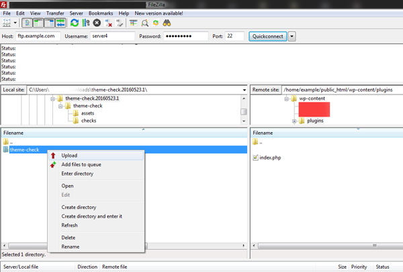The image size is (403, 272).
Task: Click the Host input field
Action: pyautogui.click(x=38, y=36)
